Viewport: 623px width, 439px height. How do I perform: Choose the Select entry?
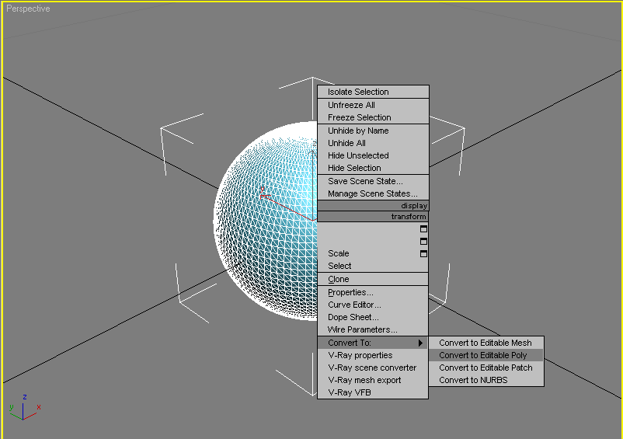pos(373,266)
